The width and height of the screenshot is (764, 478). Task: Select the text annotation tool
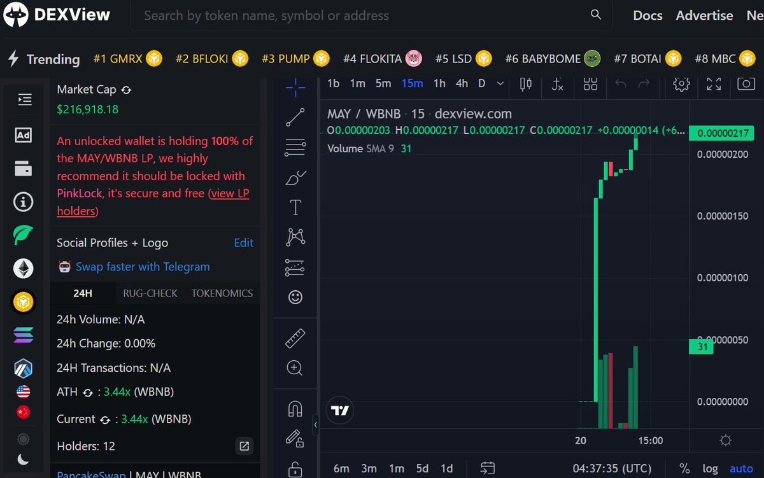tap(295, 207)
